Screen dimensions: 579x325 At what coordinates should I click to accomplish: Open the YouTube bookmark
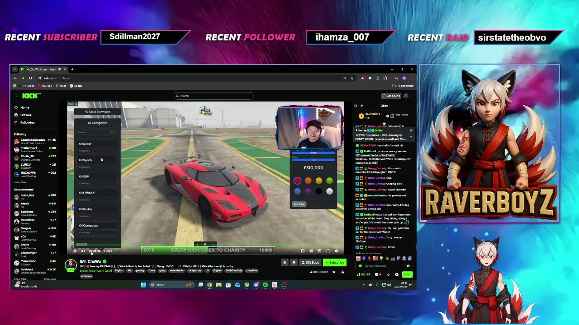tap(45, 86)
